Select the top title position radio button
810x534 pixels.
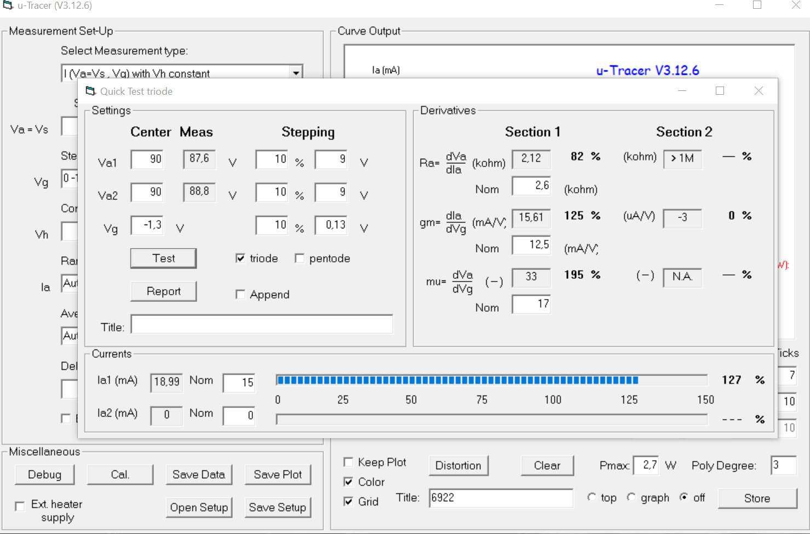[x=591, y=497]
